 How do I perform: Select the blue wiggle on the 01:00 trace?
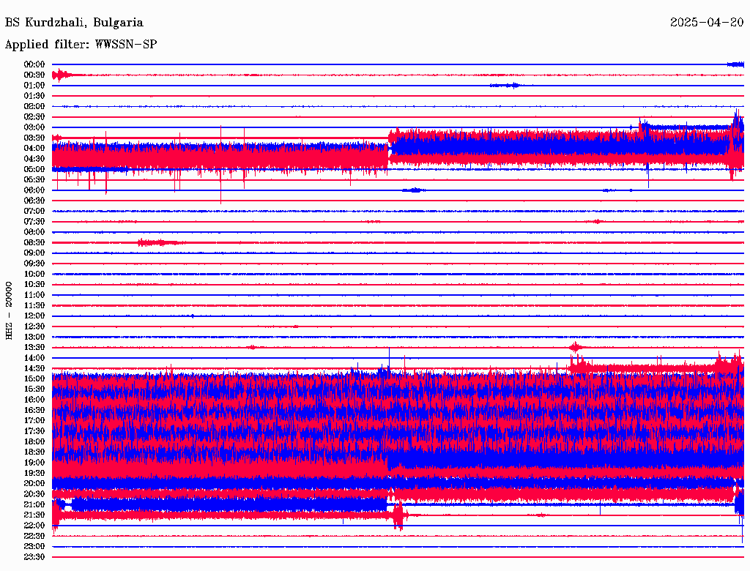tap(505, 86)
